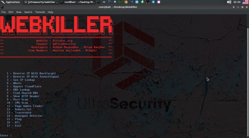
Task: Minimize the WebKiller terminal window
Action: coord(238,7)
